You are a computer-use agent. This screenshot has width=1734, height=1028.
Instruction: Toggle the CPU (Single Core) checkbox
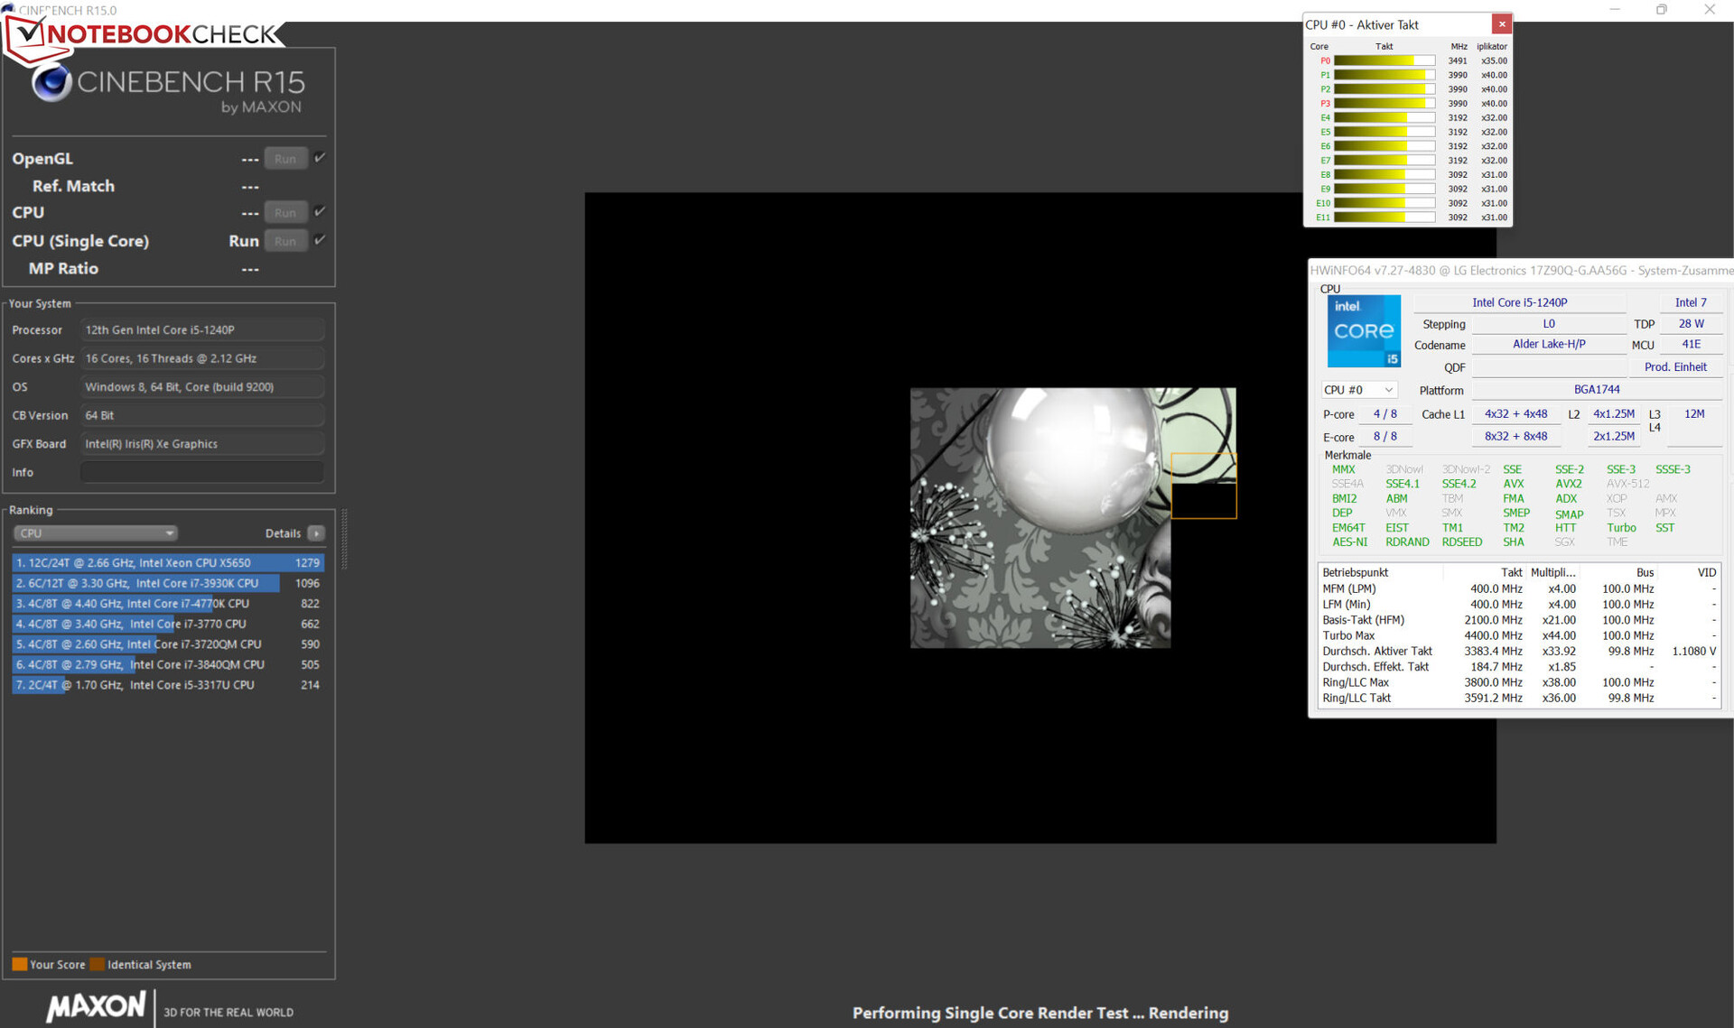pos(320,240)
